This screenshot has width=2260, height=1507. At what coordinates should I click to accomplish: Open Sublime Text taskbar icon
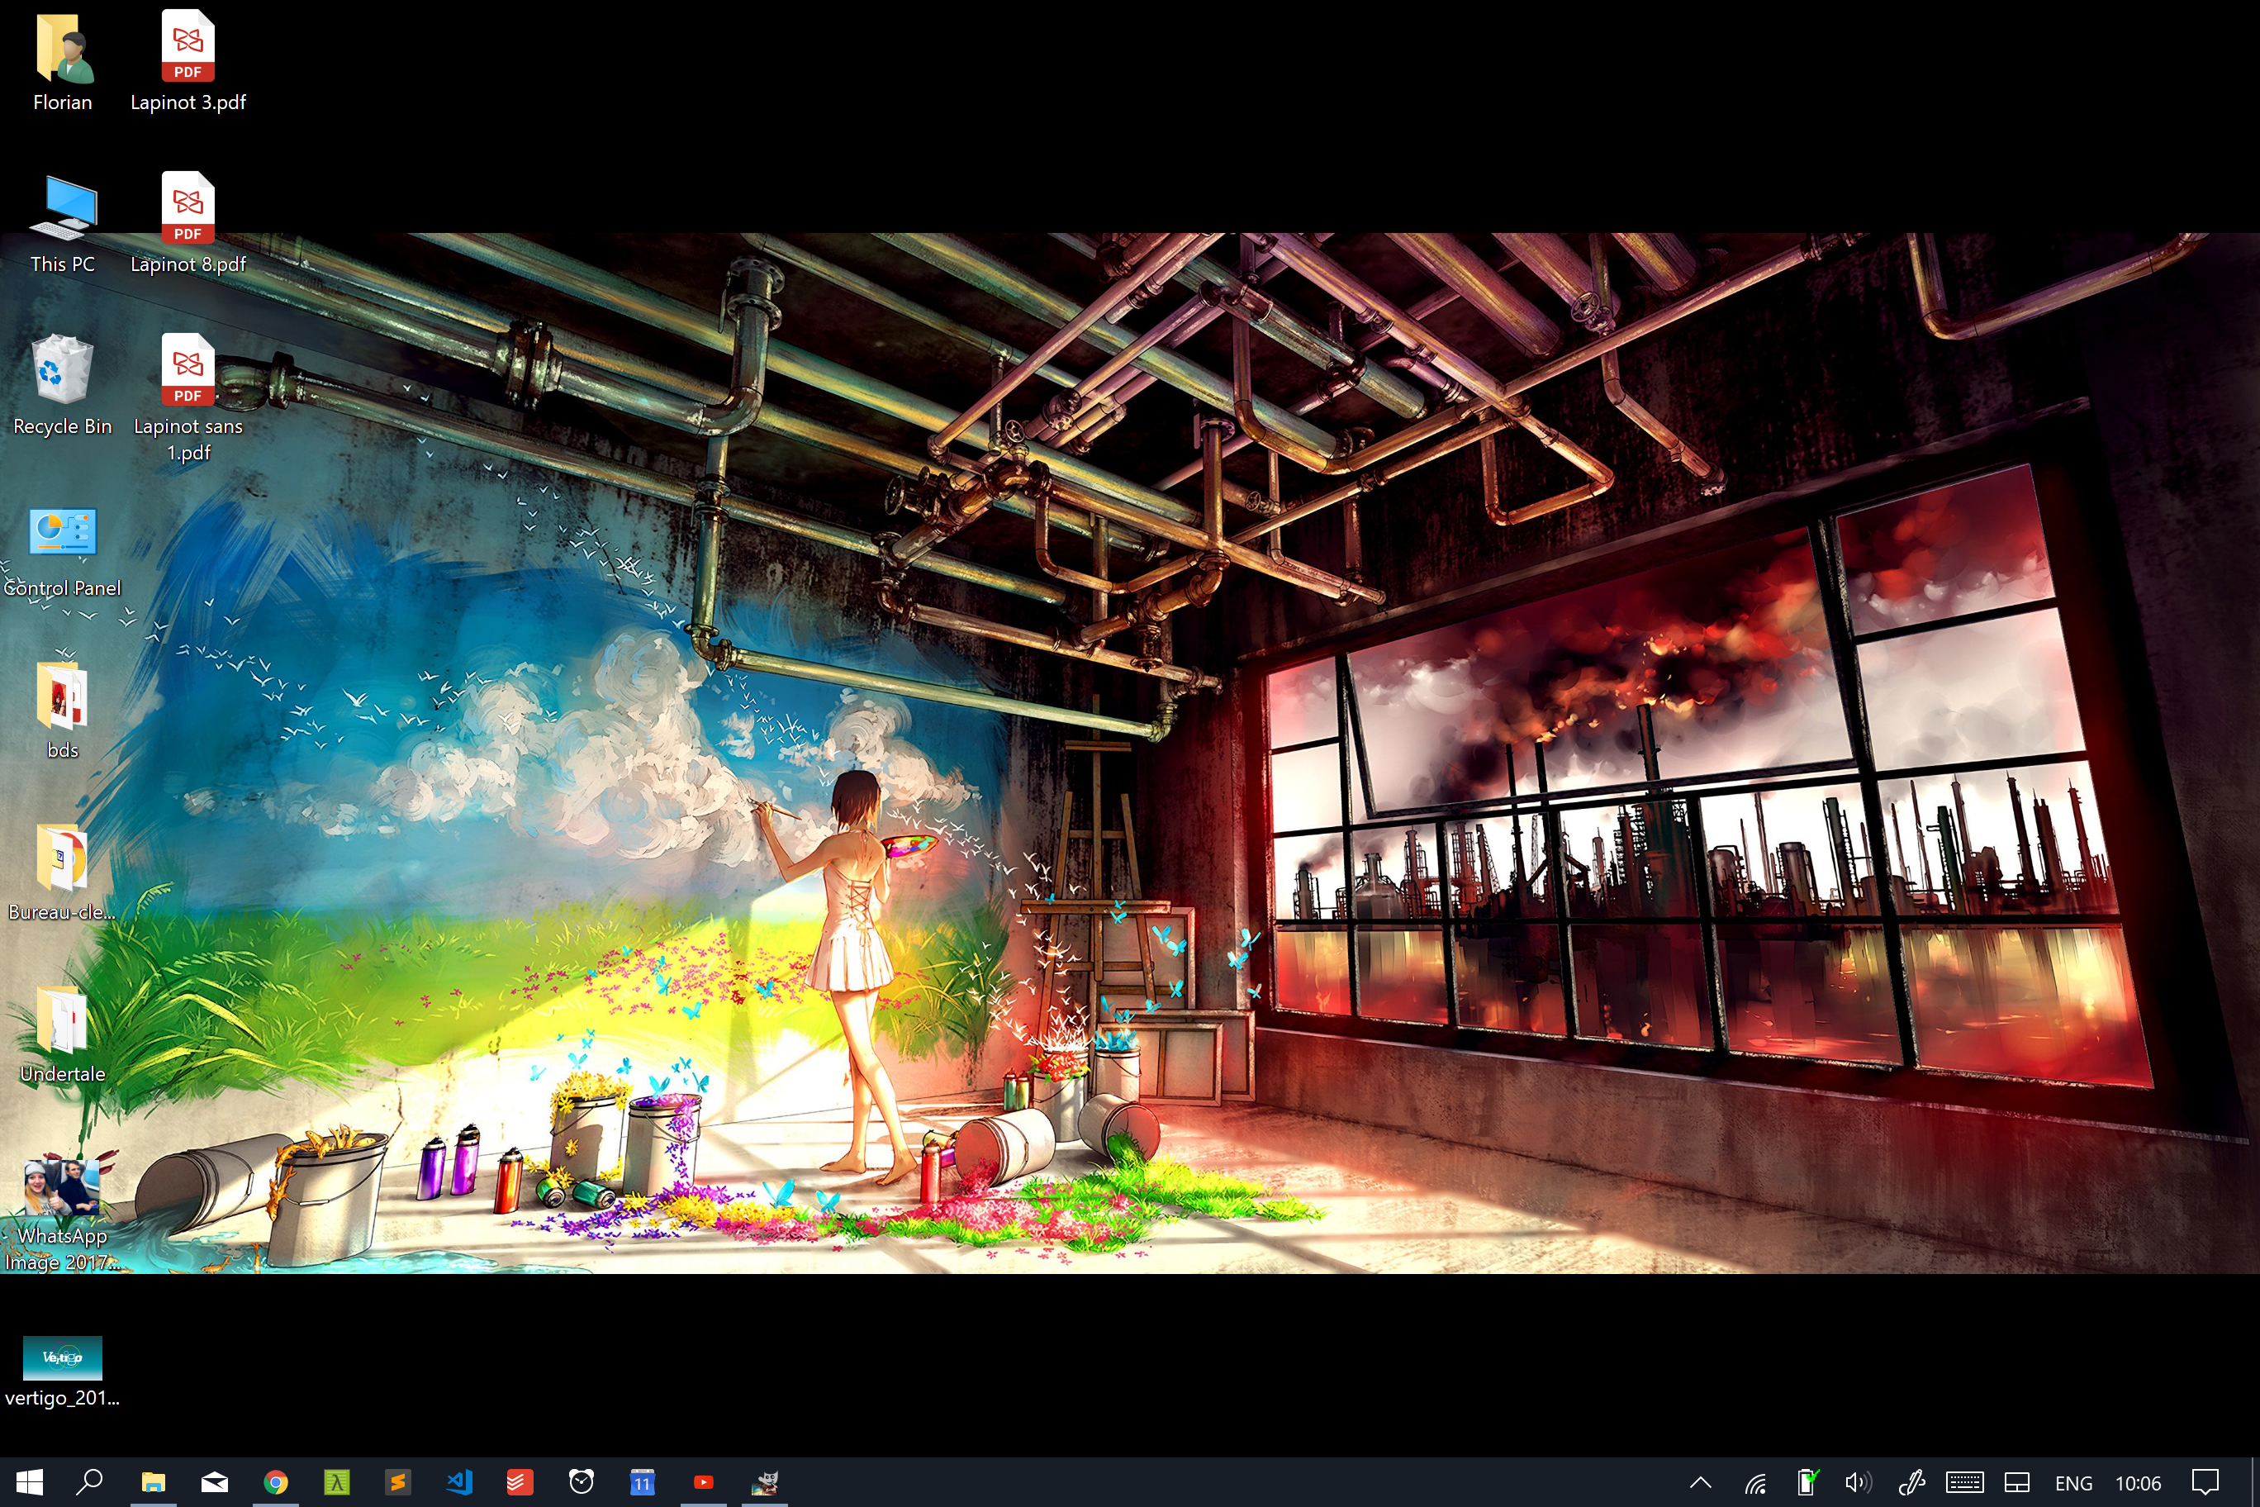398,1482
